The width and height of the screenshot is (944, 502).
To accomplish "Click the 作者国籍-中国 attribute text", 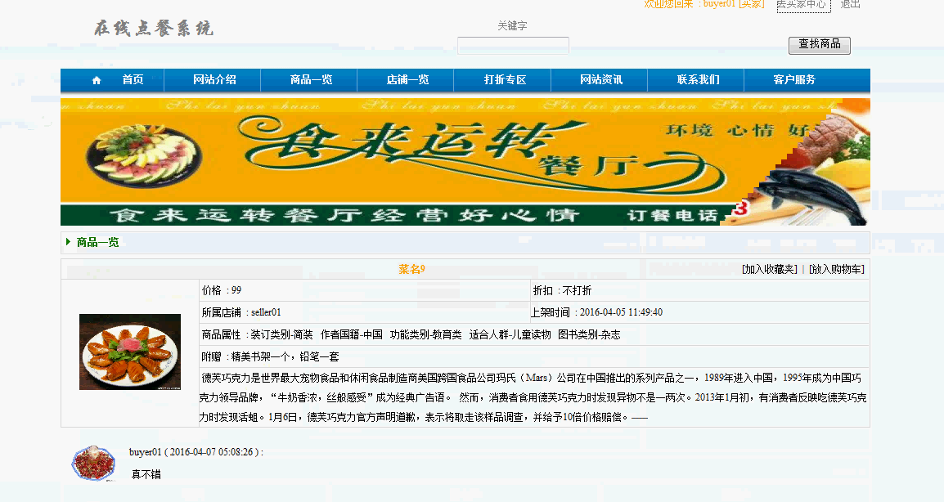I will (x=351, y=334).
